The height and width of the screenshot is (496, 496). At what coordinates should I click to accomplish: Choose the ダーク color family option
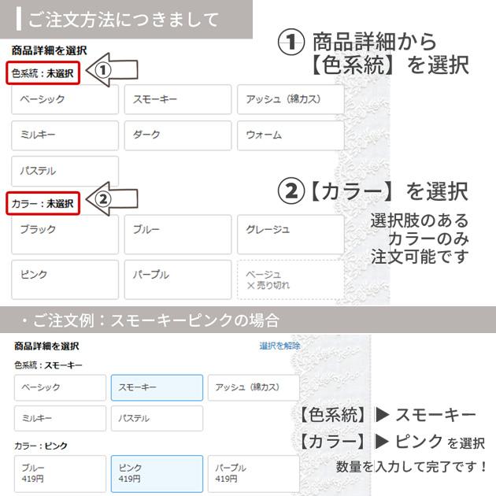pyautogui.click(x=178, y=135)
